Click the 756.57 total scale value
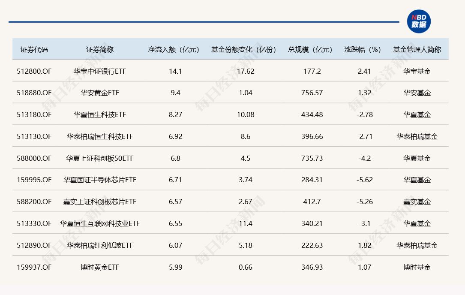Image resolution: width=465 pixels, height=295 pixels. coord(312,93)
